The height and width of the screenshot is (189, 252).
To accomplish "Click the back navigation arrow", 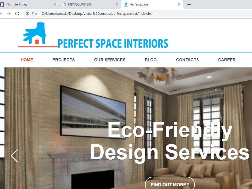I will click(1, 14).
